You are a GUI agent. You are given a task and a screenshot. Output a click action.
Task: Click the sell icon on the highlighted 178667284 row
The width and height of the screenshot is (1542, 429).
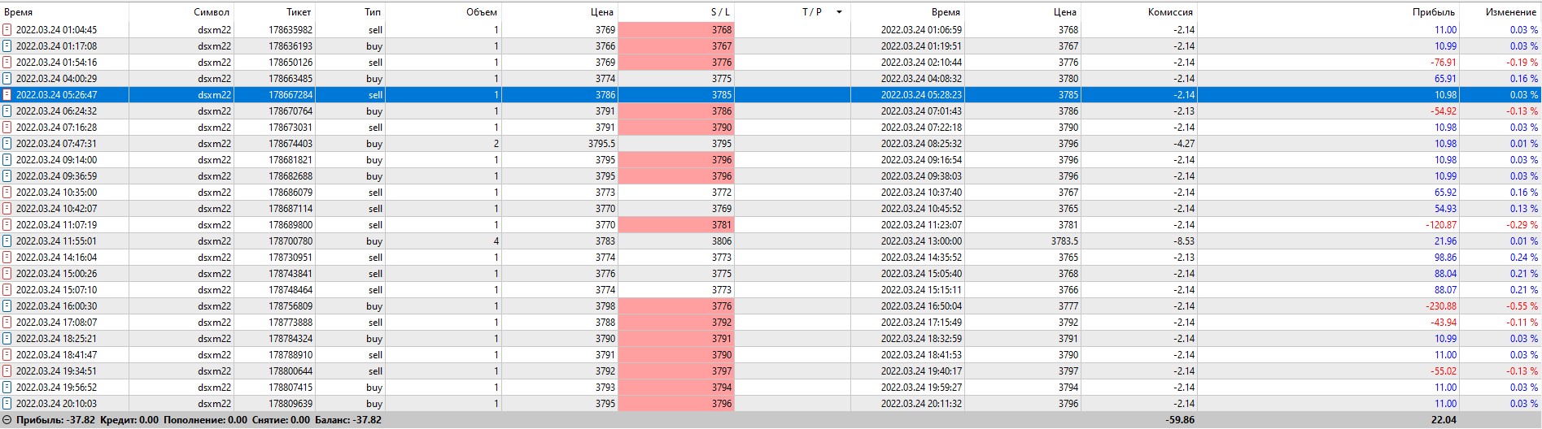pyautogui.click(x=7, y=95)
